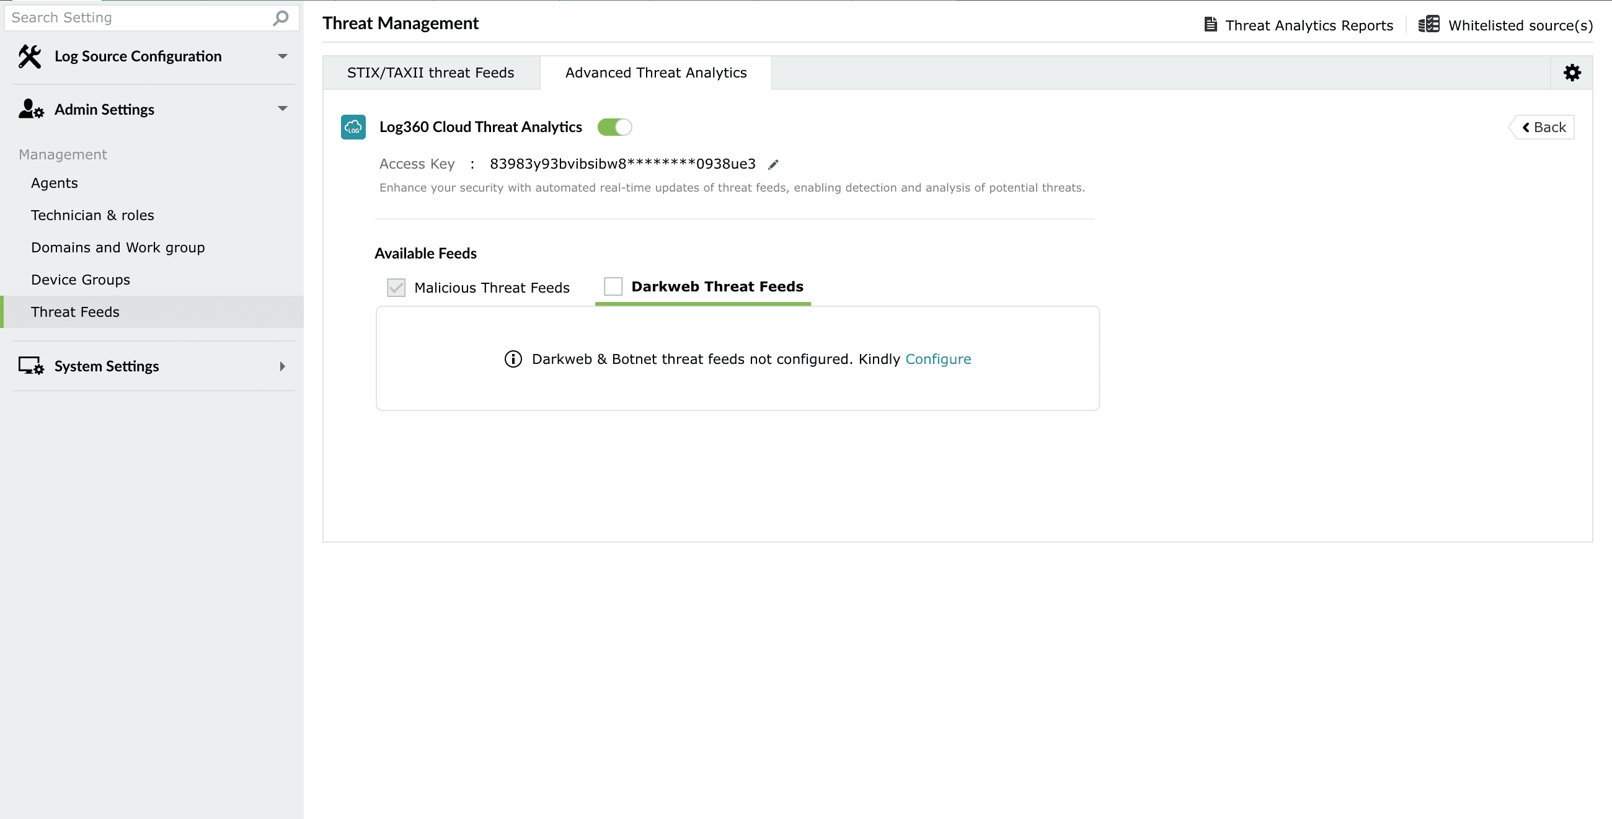Click the Whitelisted sources list icon
Image resolution: width=1612 pixels, height=819 pixels.
coord(1428,25)
